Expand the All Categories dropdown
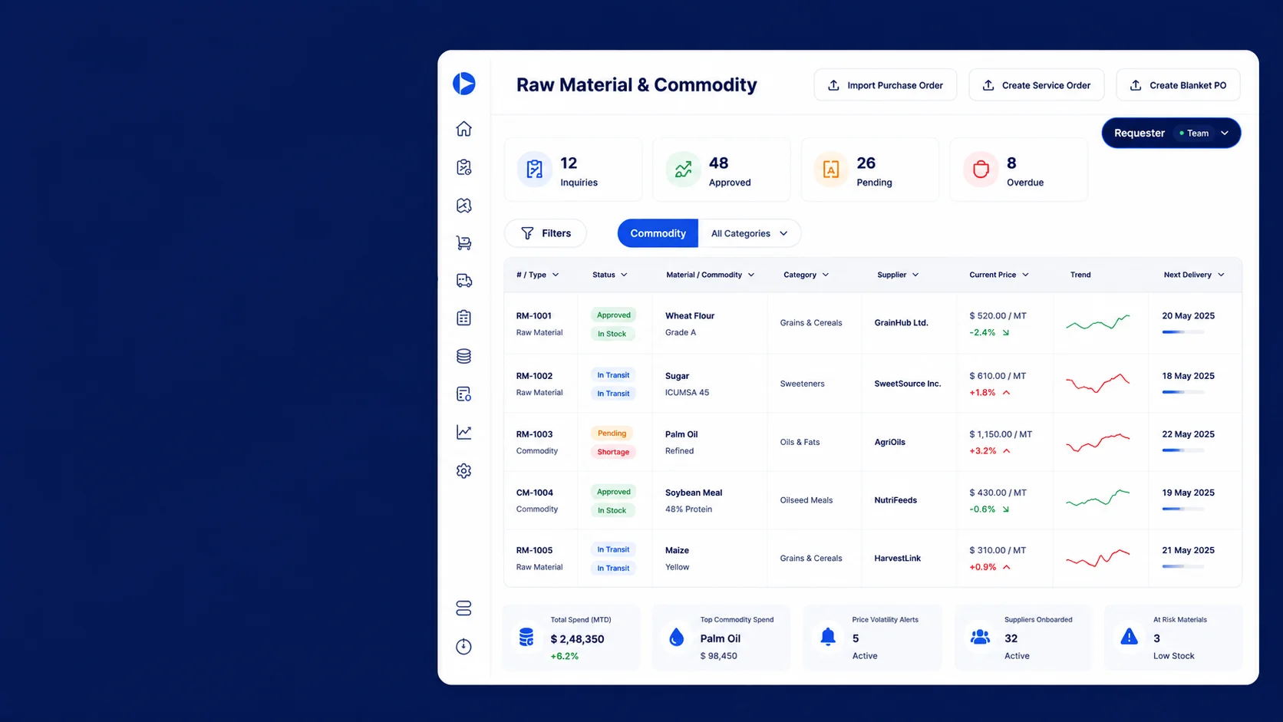Screen dimensions: 1283x722 (749, 233)
